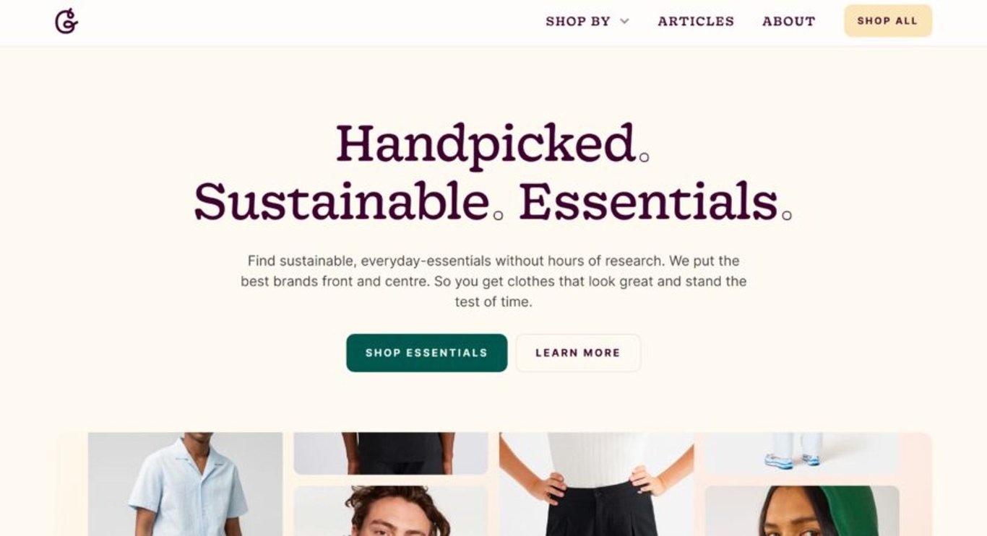Click the SHOP ALL button
The height and width of the screenshot is (536, 987).
(887, 21)
